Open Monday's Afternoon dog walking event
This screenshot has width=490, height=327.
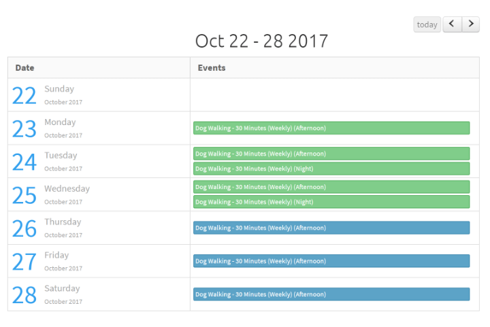click(331, 128)
